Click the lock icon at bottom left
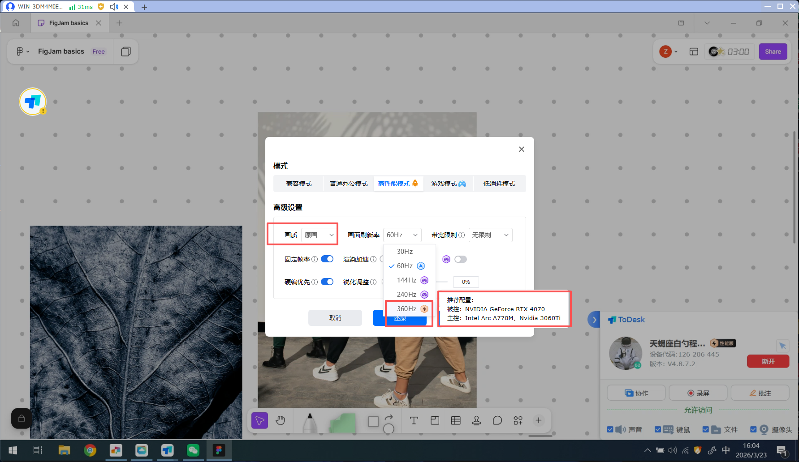 pyautogui.click(x=21, y=419)
